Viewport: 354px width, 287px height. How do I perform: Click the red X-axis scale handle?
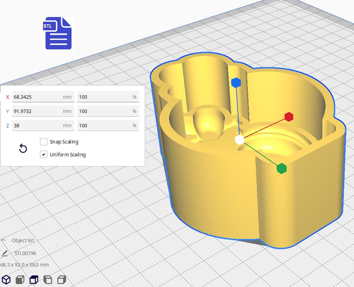pyautogui.click(x=289, y=117)
